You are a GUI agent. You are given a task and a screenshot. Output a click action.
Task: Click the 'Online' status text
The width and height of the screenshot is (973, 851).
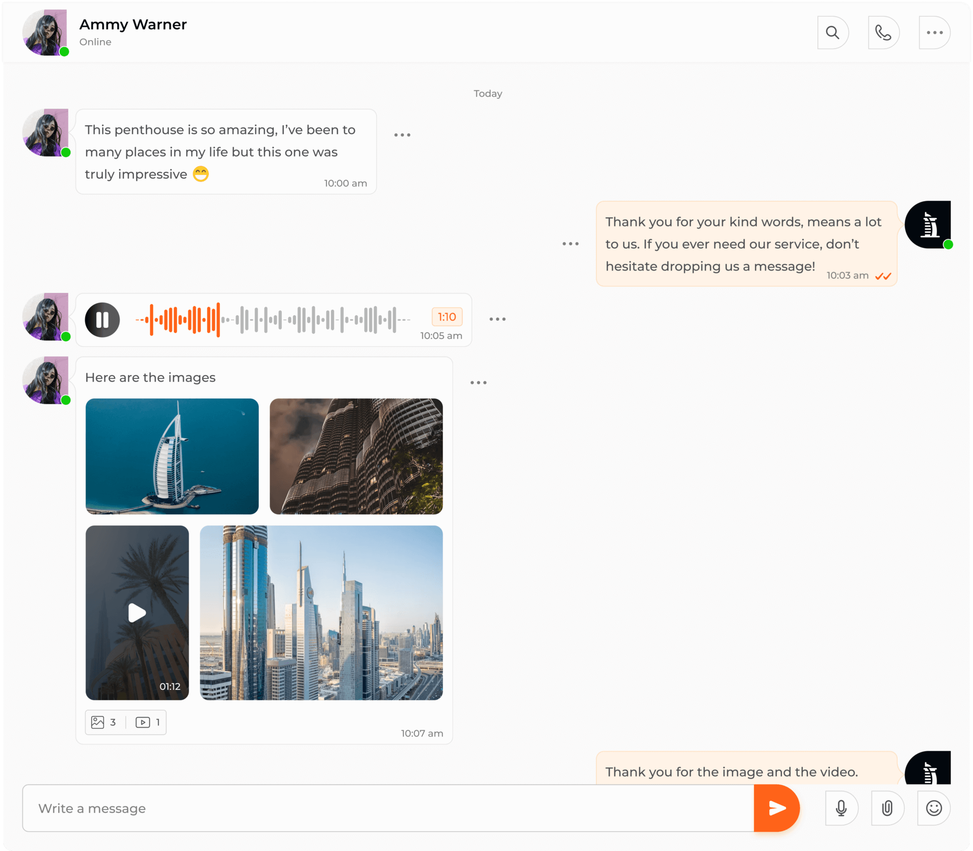pyautogui.click(x=95, y=42)
